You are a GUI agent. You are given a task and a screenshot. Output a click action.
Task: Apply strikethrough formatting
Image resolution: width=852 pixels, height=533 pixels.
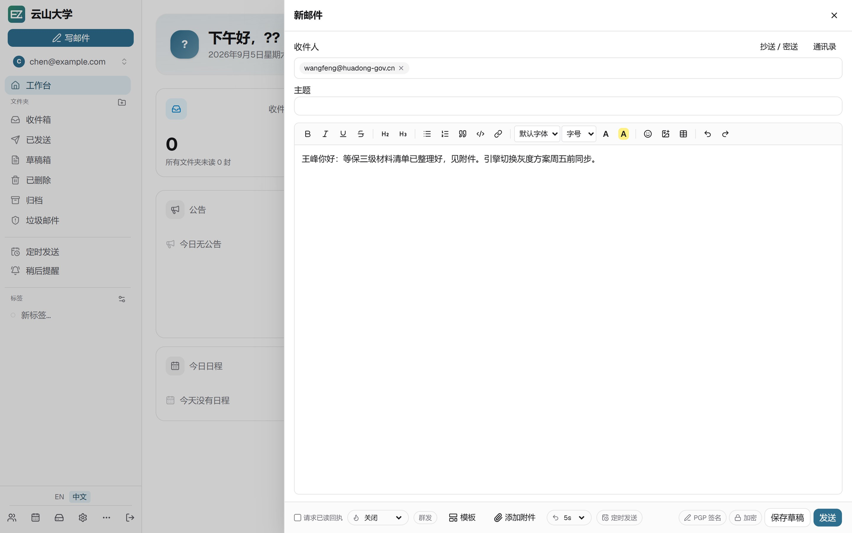pyautogui.click(x=361, y=134)
